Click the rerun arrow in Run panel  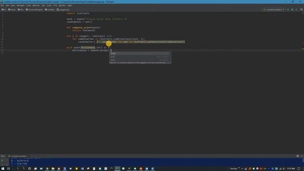(x=2, y=161)
